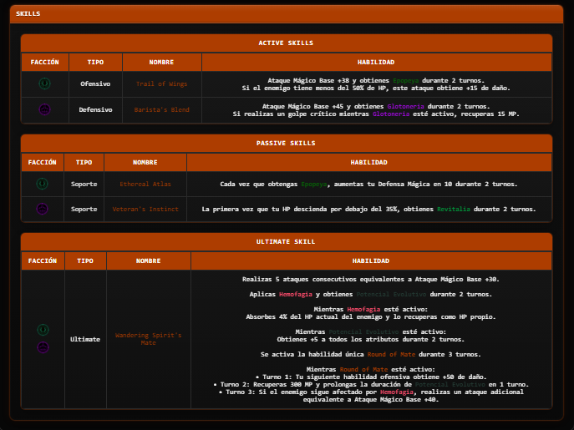574x430 pixels.
Task: Click FACCIÓN column header in Ultimate Skill table
Action: coord(43,261)
